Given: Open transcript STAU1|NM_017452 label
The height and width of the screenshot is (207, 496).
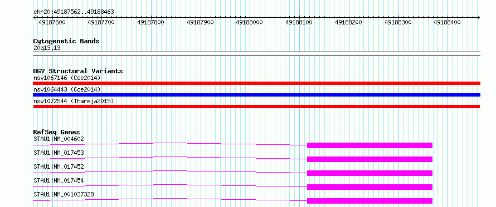Looking at the screenshot, I should pyautogui.click(x=59, y=166).
